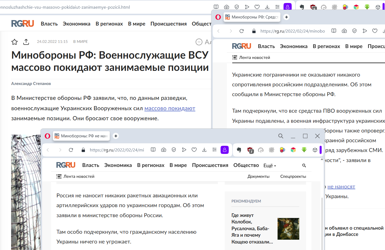Open a new tab in the front window

pos(116,136)
